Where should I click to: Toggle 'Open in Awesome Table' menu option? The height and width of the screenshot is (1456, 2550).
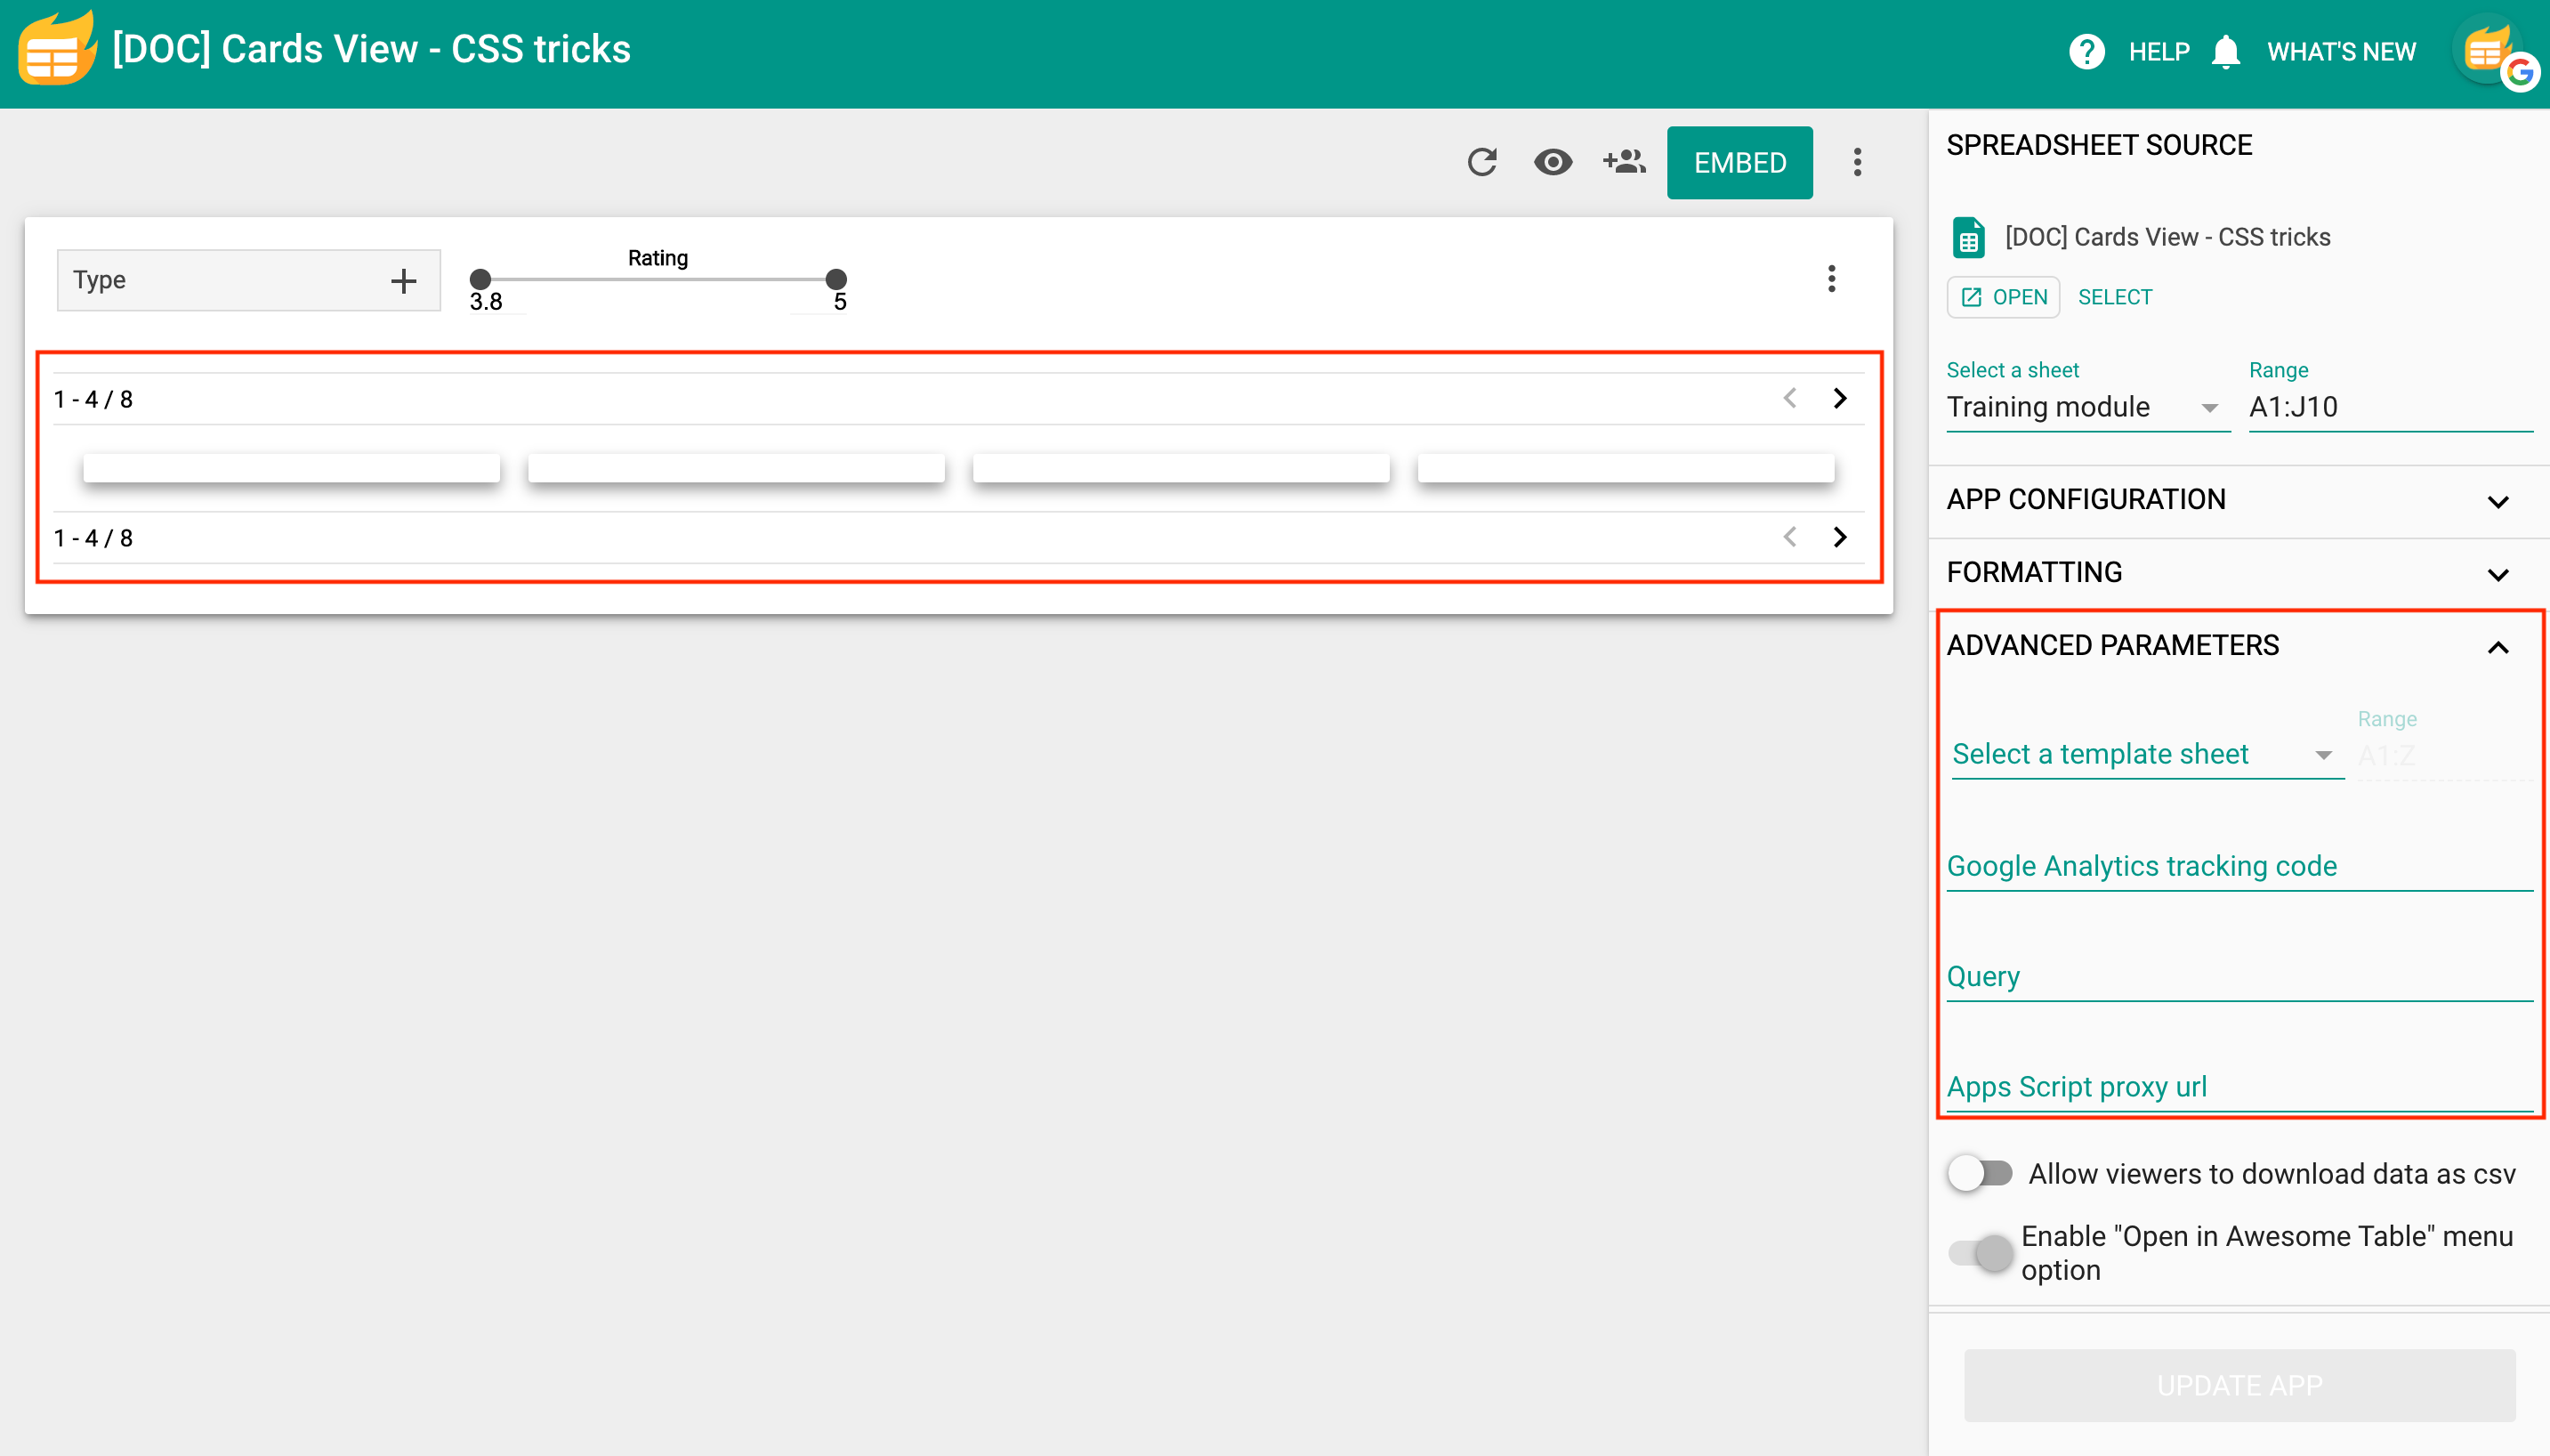point(1981,1252)
